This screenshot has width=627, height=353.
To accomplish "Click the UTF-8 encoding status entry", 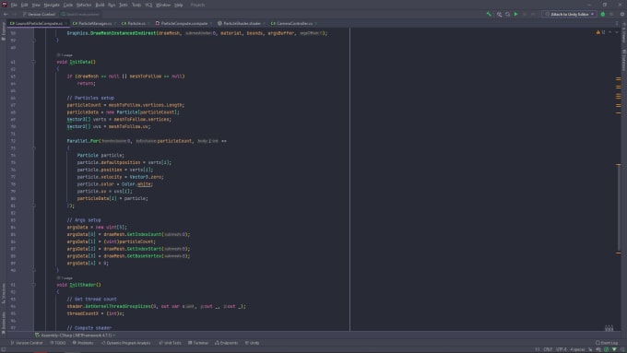I will [562, 349].
